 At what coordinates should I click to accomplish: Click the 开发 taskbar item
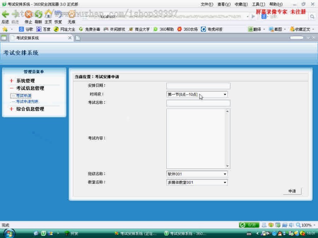(71, 233)
